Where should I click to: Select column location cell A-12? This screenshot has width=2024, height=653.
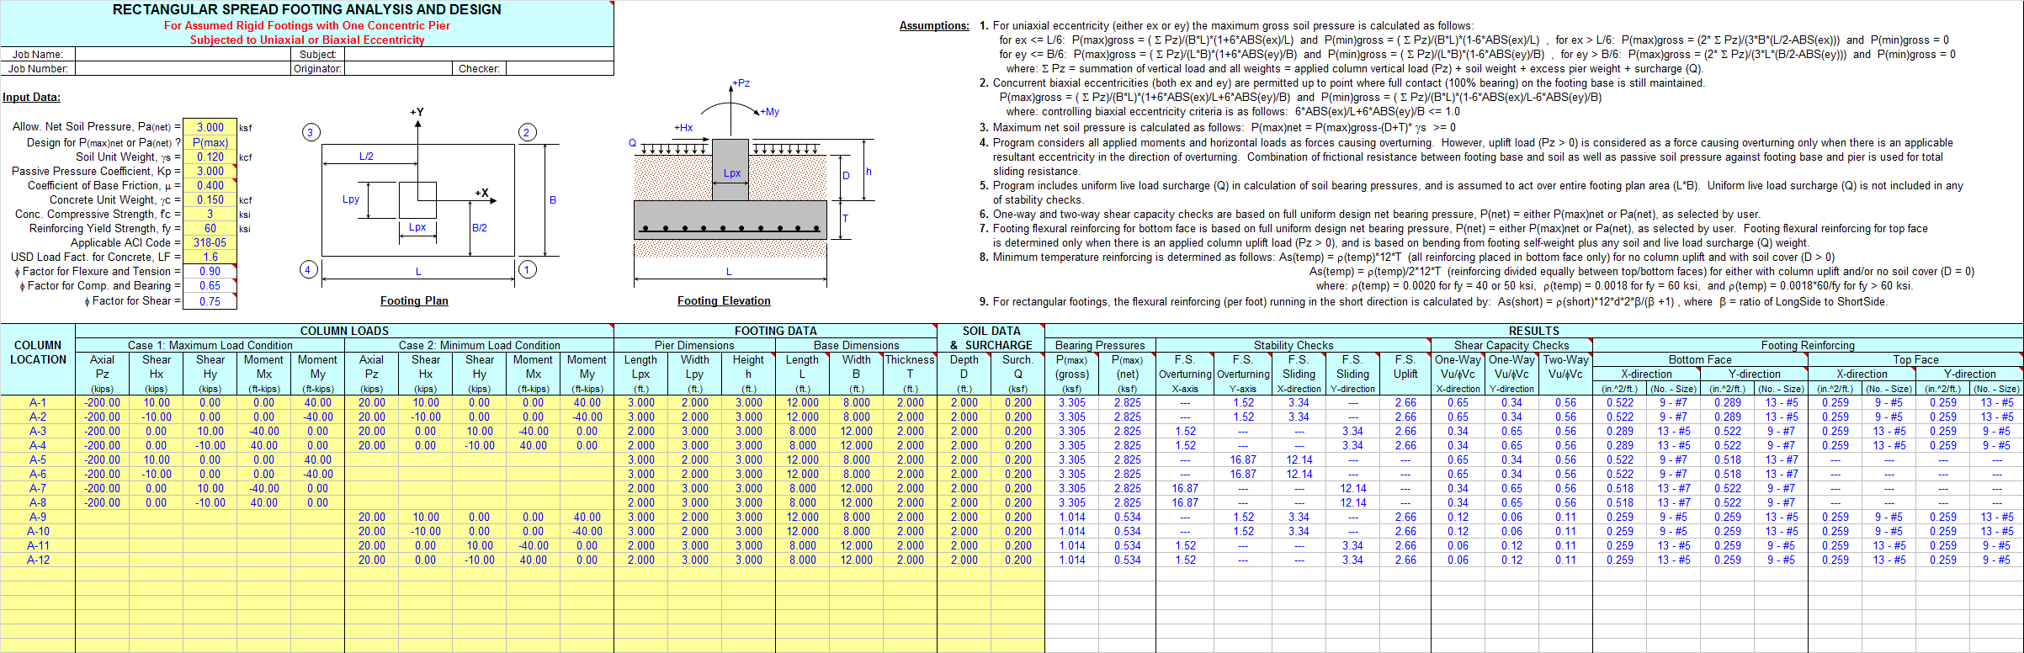38,560
